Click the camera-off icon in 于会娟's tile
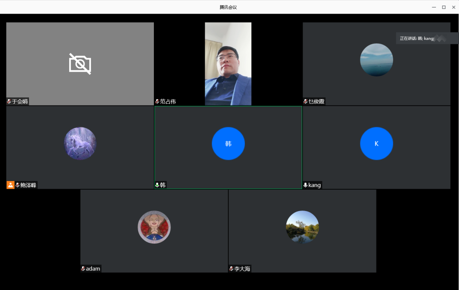 pos(80,64)
